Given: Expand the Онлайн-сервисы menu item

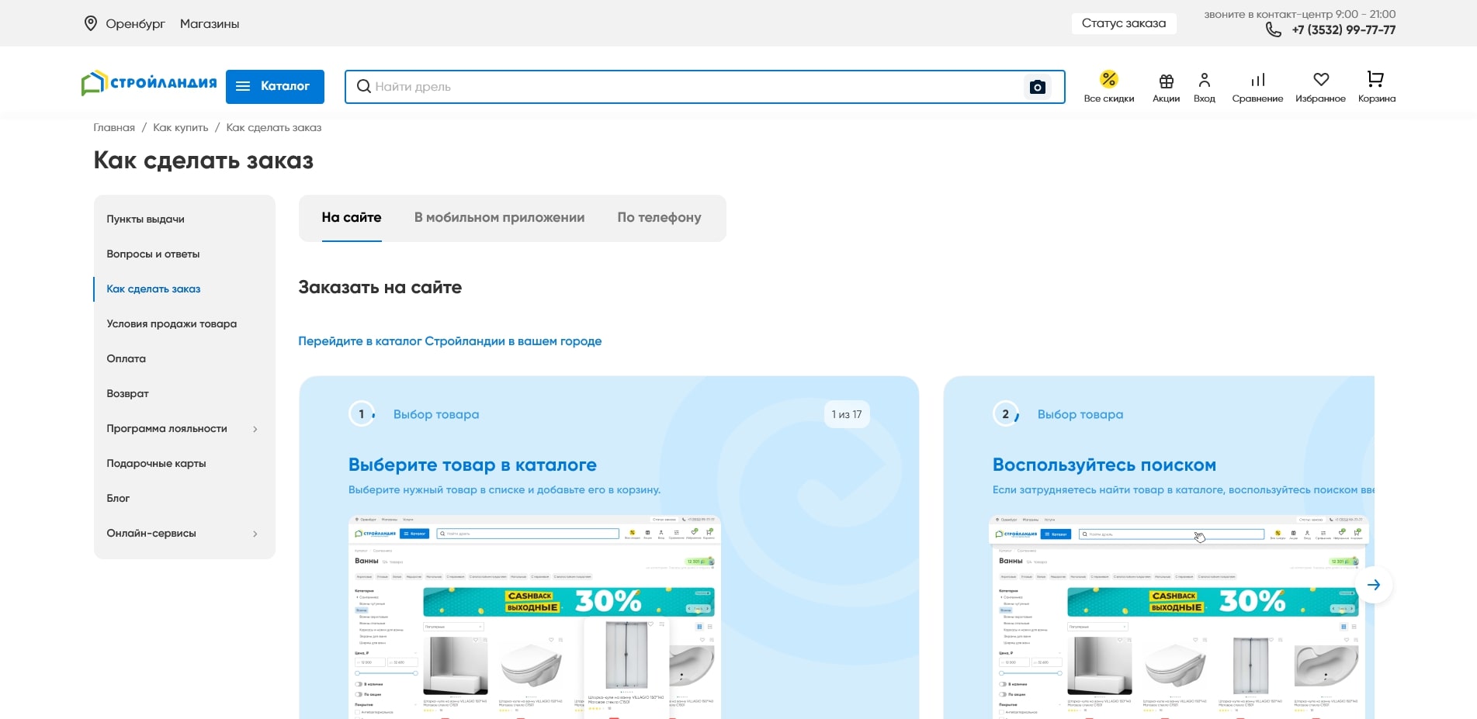Looking at the screenshot, I should (x=151, y=533).
